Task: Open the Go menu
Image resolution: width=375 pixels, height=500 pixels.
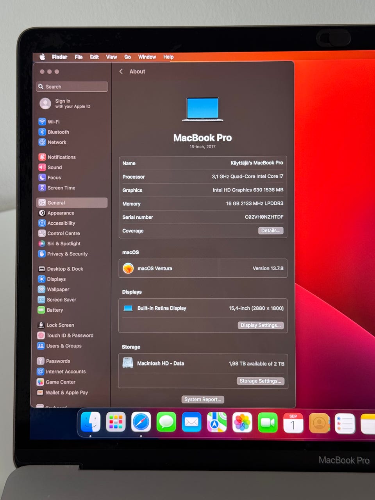Action: [127, 57]
